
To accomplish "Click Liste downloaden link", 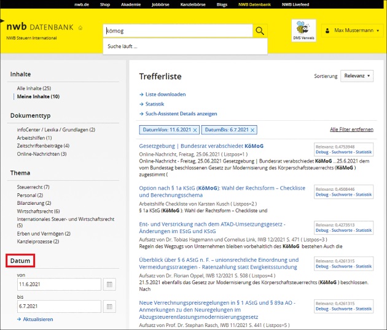I will click(x=165, y=94).
